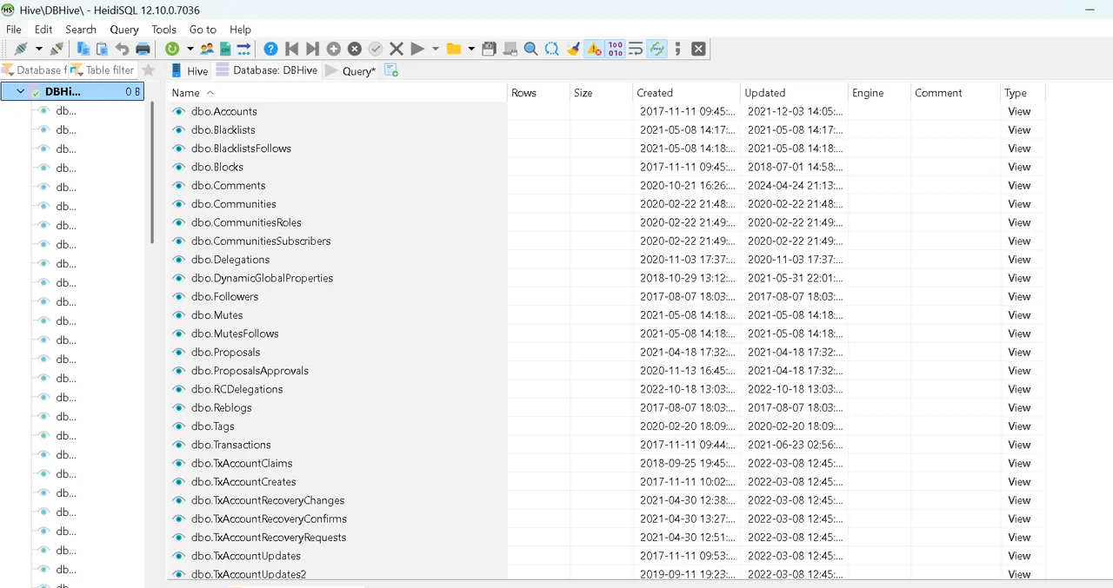Viewport: 1113px width, 588px height.
Task: Open the blue Help question mark icon
Action: [x=271, y=49]
